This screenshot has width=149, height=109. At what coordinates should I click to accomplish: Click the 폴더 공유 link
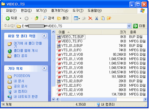click(21, 56)
